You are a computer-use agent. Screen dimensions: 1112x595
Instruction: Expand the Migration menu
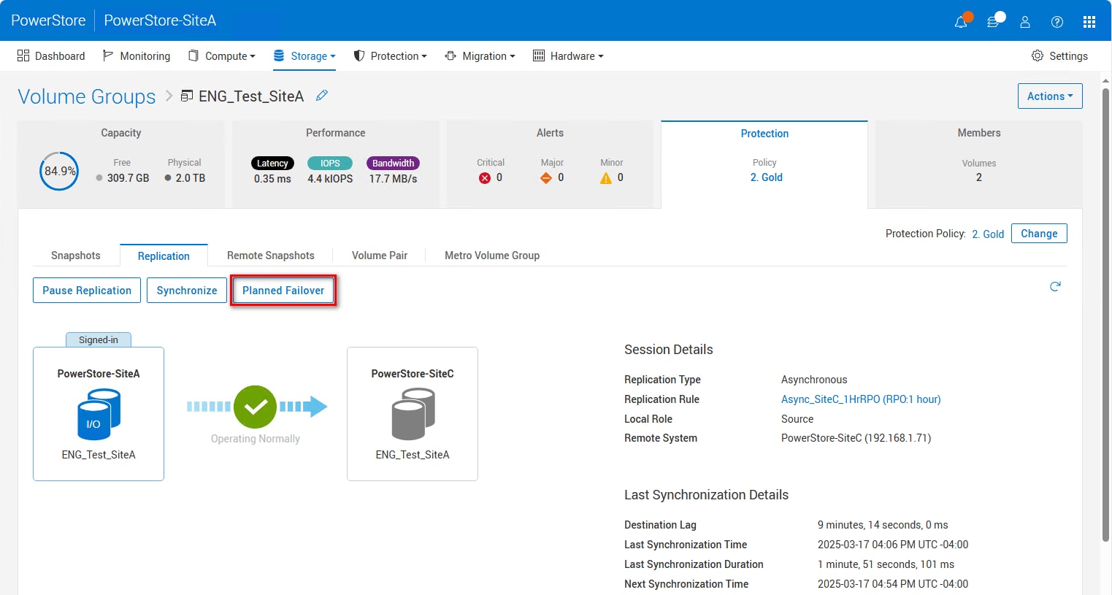pyautogui.click(x=480, y=56)
